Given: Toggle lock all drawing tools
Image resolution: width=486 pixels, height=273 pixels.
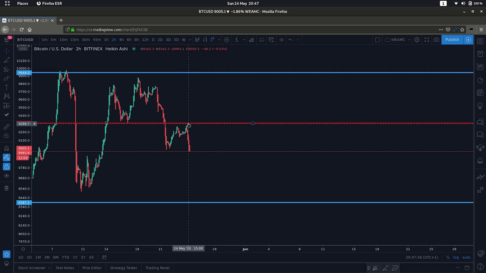Looking at the screenshot, I should (6, 166).
